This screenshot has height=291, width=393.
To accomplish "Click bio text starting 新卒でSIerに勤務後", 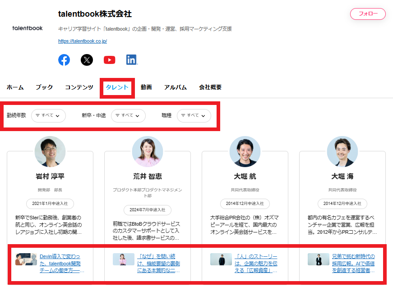I will 49,225.
